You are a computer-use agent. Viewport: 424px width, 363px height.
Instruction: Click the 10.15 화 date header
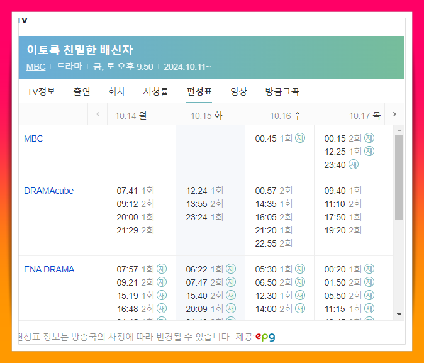click(206, 116)
